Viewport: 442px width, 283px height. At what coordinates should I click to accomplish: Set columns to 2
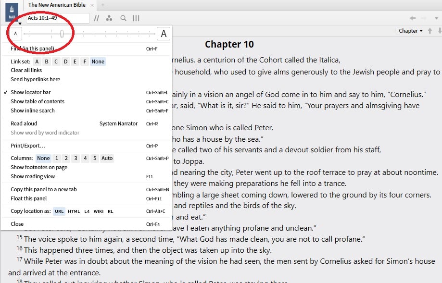pos(66,158)
